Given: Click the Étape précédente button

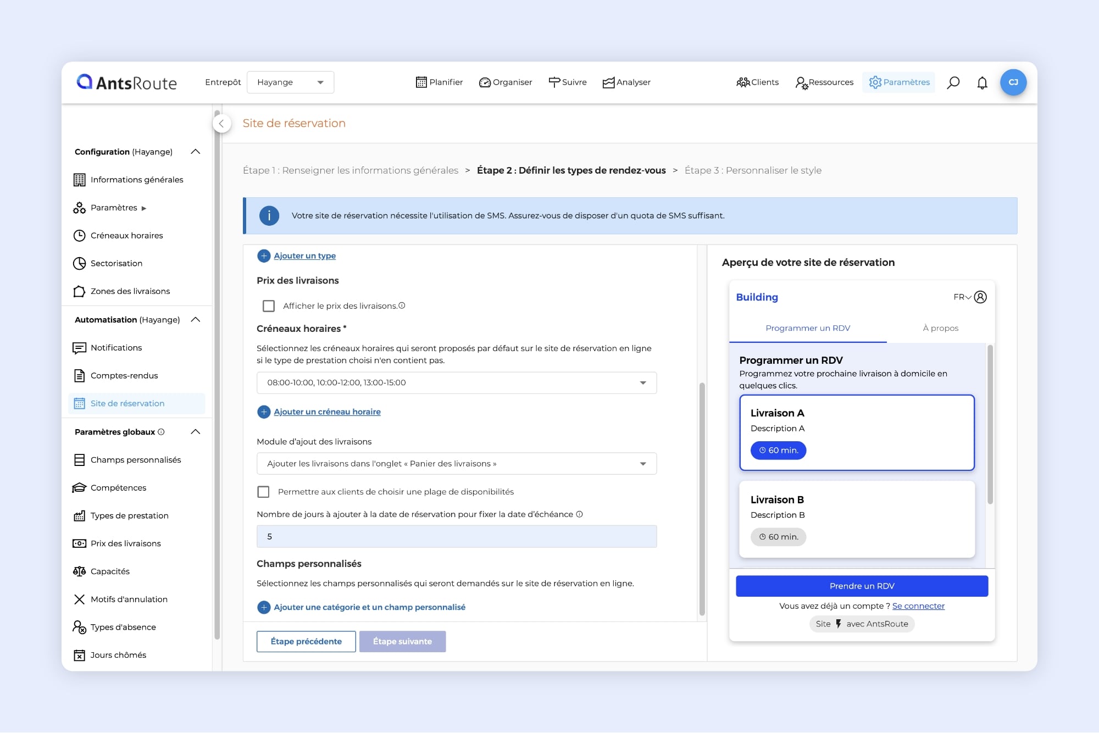Looking at the screenshot, I should [x=306, y=641].
